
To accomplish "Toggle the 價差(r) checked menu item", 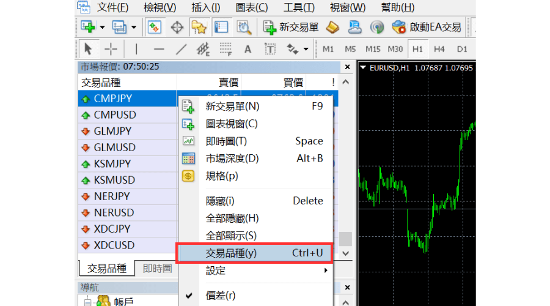I will tap(220, 296).
